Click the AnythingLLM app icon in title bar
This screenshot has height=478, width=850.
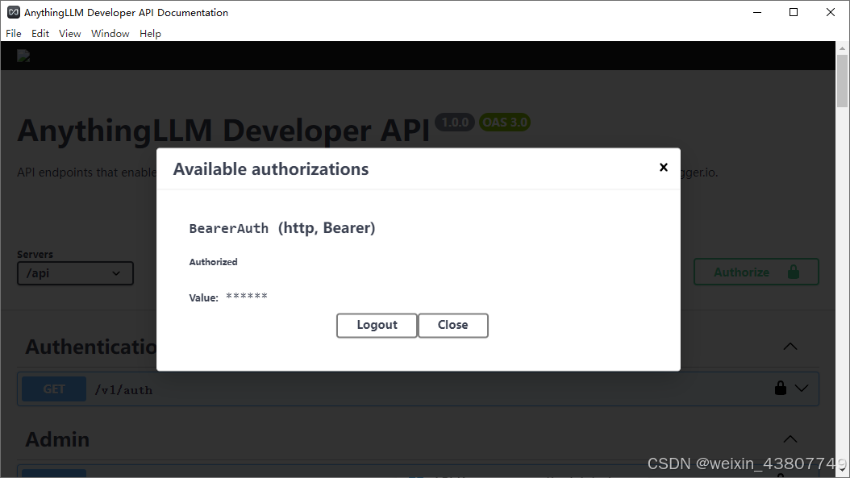[x=14, y=12]
